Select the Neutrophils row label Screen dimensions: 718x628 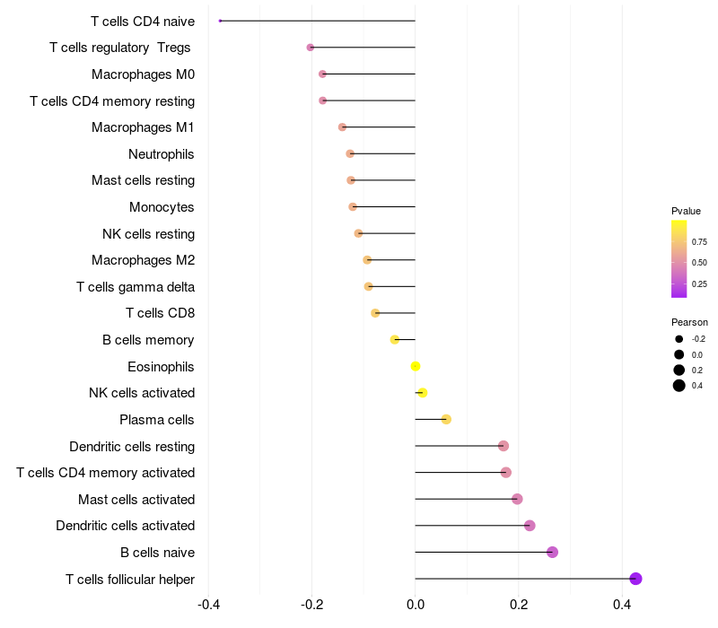pyautogui.click(x=162, y=154)
